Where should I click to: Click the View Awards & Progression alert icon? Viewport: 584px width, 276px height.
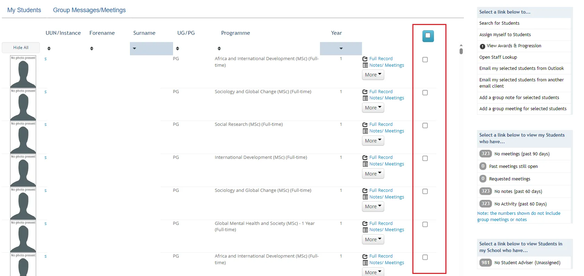pyautogui.click(x=483, y=46)
